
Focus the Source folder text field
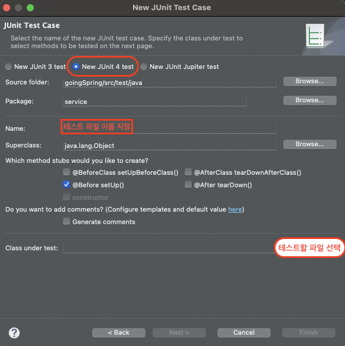point(169,83)
